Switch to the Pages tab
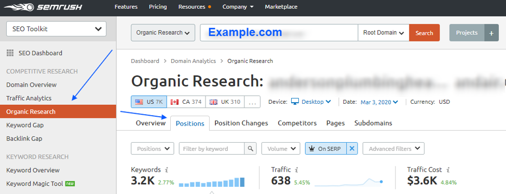506x194 pixels. point(335,123)
